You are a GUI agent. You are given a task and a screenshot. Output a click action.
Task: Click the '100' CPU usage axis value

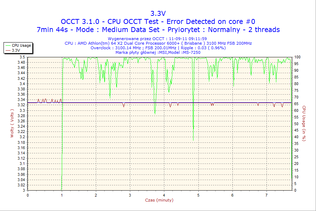pos(297,57)
